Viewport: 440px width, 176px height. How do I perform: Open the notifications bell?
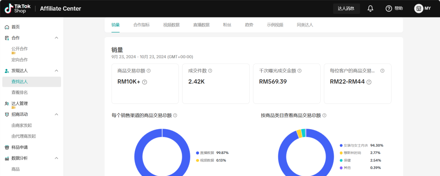pos(370,9)
